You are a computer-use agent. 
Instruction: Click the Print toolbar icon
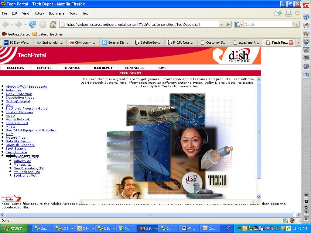[x=288, y=13]
